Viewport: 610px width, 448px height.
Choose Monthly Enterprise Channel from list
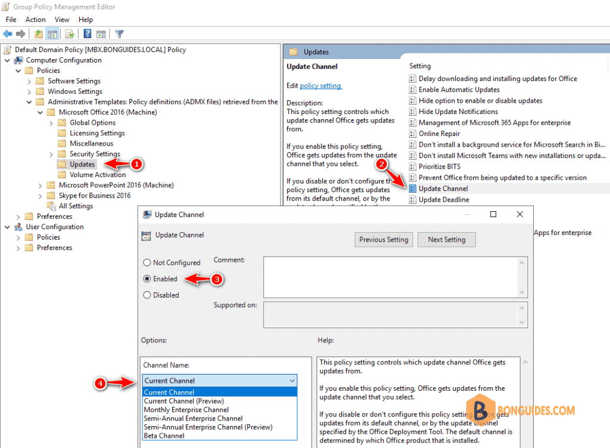point(186,410)
